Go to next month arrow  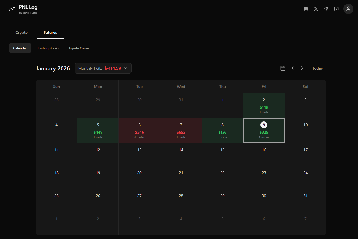tap(302, 68)
